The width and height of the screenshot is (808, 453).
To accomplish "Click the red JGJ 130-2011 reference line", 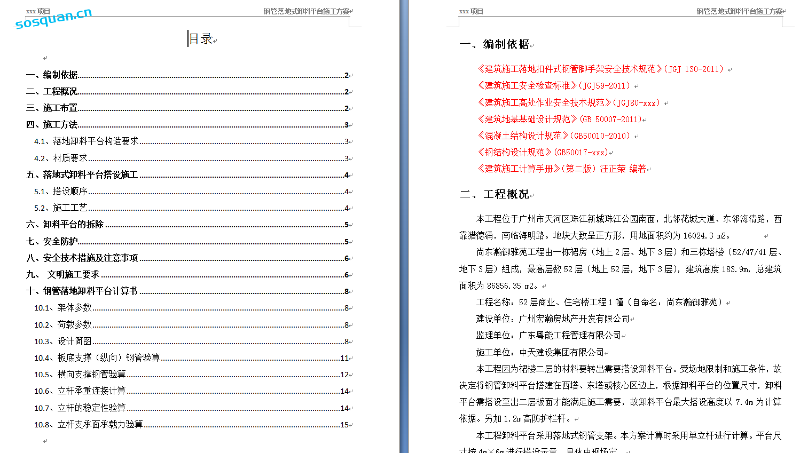I will tap(600, 69).
